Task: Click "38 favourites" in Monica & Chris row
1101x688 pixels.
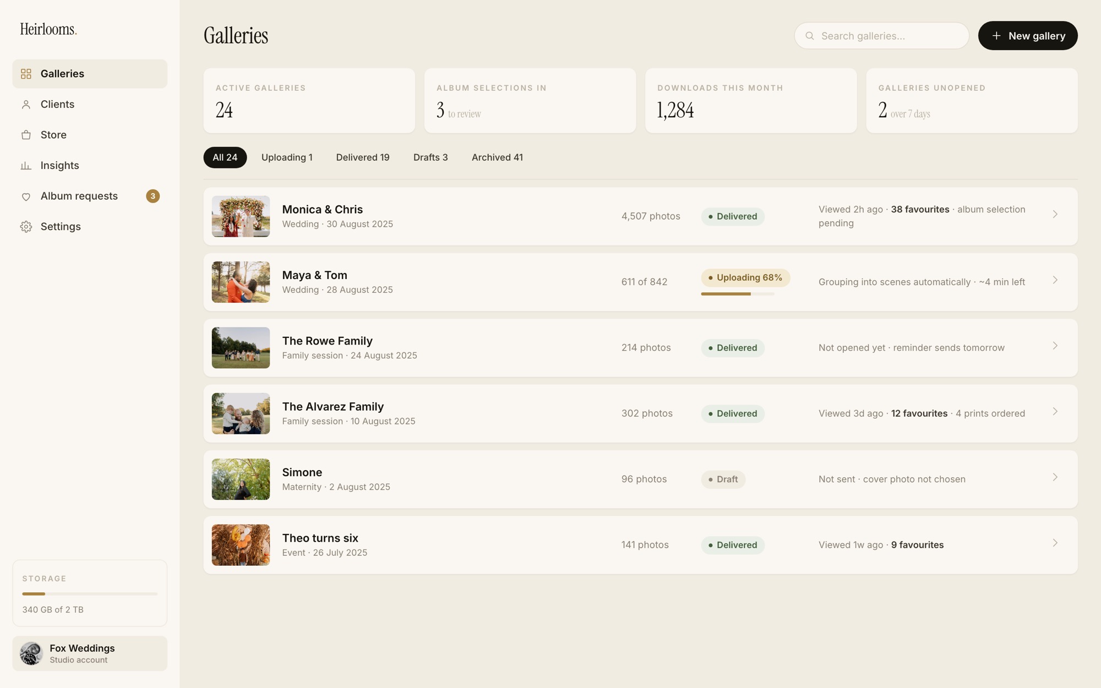Action: 920,210
